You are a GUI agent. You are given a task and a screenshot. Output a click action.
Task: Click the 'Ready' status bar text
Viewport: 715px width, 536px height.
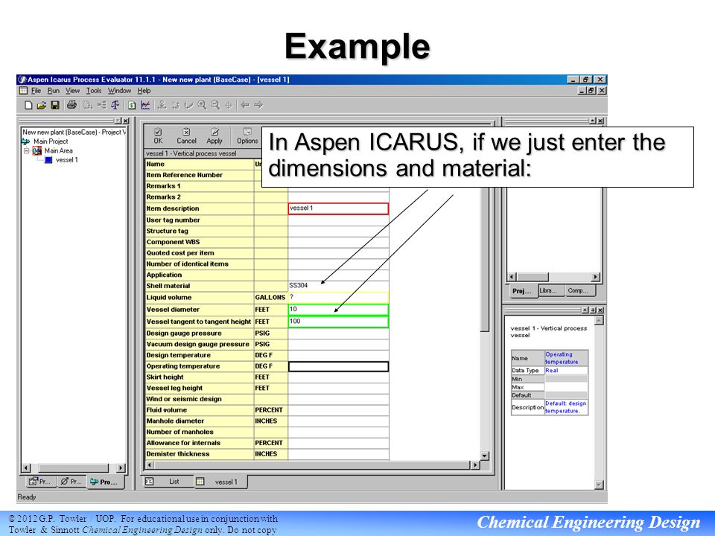27,497
